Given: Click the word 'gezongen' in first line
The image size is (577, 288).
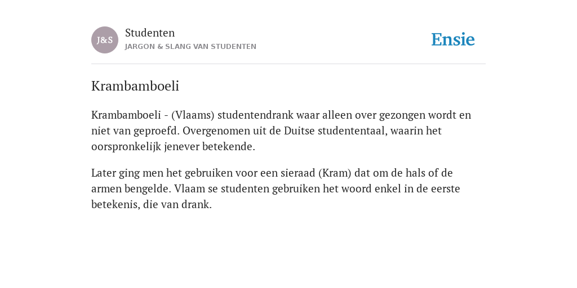Looking at the screenshot, I should (x=402, y=115).
